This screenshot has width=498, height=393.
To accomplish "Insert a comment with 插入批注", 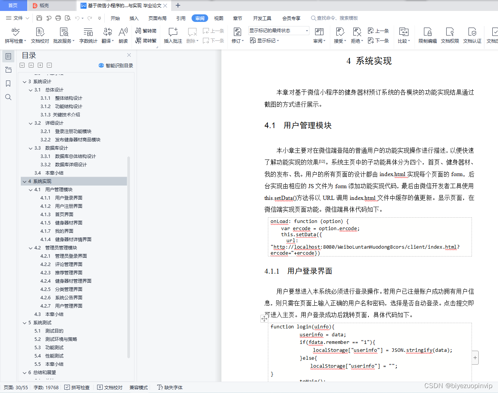I will tap(173, 35).
